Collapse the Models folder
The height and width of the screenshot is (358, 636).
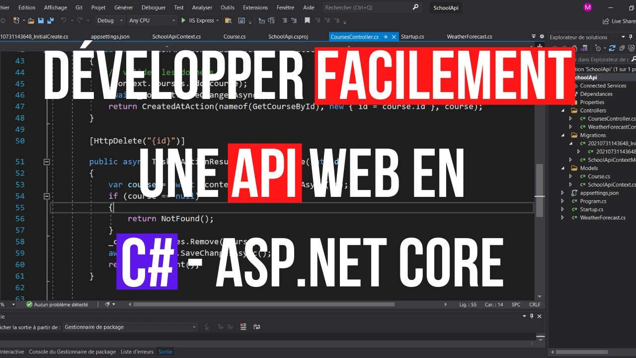coord(563,168)
